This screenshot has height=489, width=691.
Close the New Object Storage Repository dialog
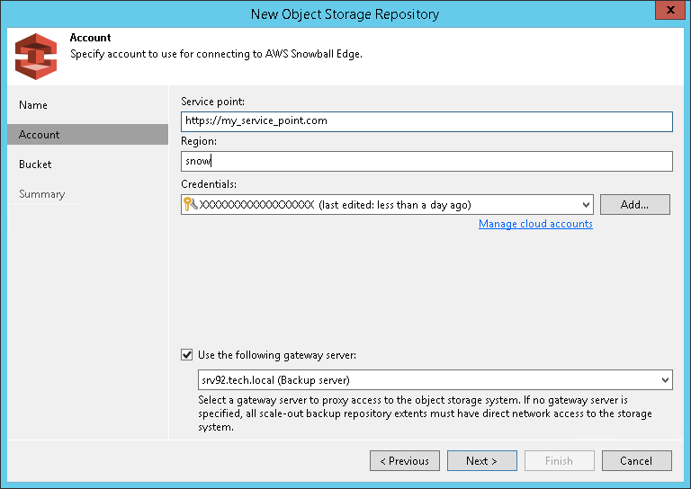(x=669, y=13)
